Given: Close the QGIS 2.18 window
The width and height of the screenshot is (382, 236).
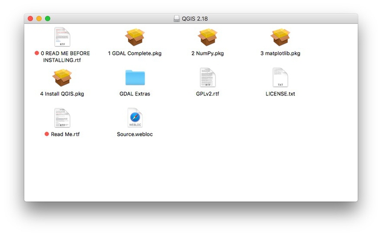Looking at the screenshot, I should tap(30, 18).
